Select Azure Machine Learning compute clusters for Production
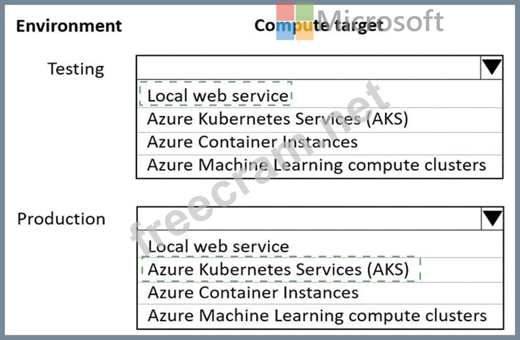Image resolution: width=520 pixels, height=340 pixels. click(x=317, y=315)
